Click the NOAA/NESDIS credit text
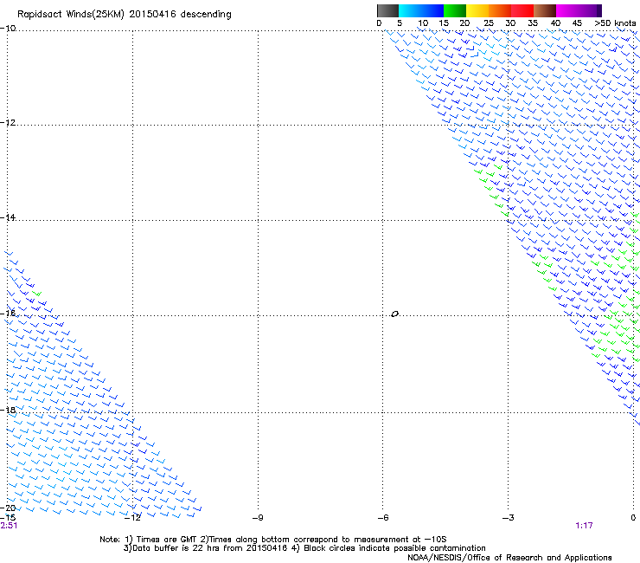 point(509,558)
